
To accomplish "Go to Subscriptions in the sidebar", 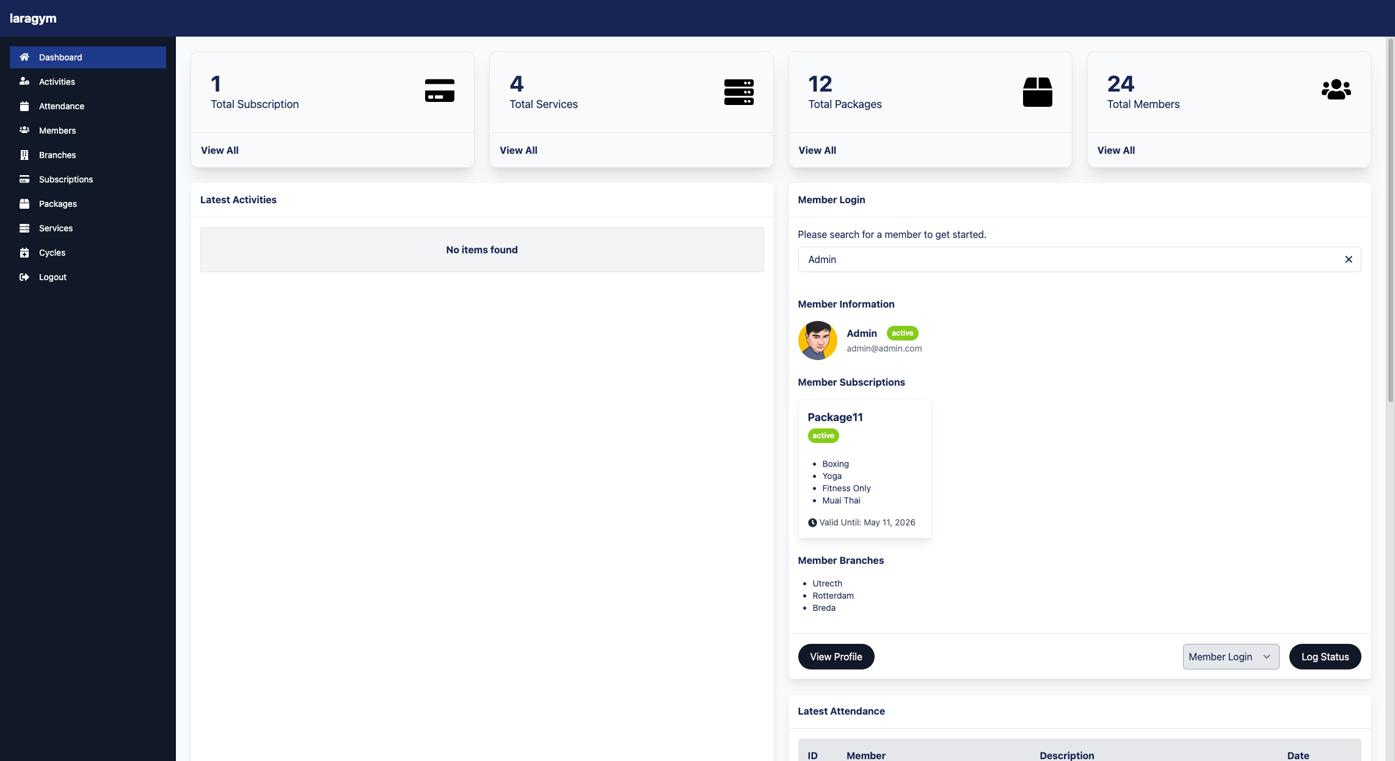I will coord(66,179).
